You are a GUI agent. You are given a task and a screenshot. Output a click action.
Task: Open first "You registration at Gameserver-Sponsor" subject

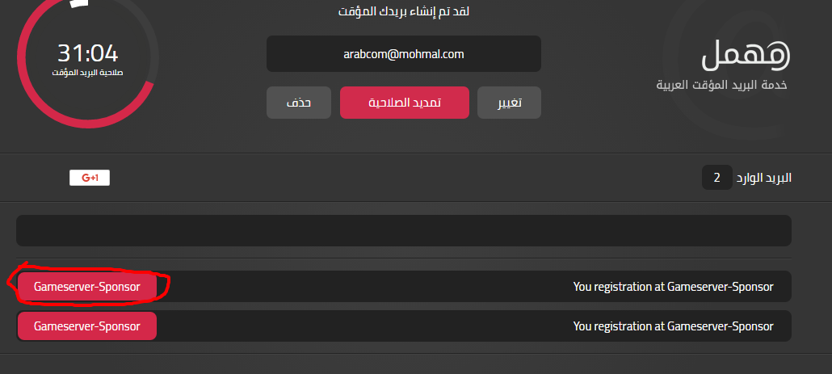tap(673, 286)
